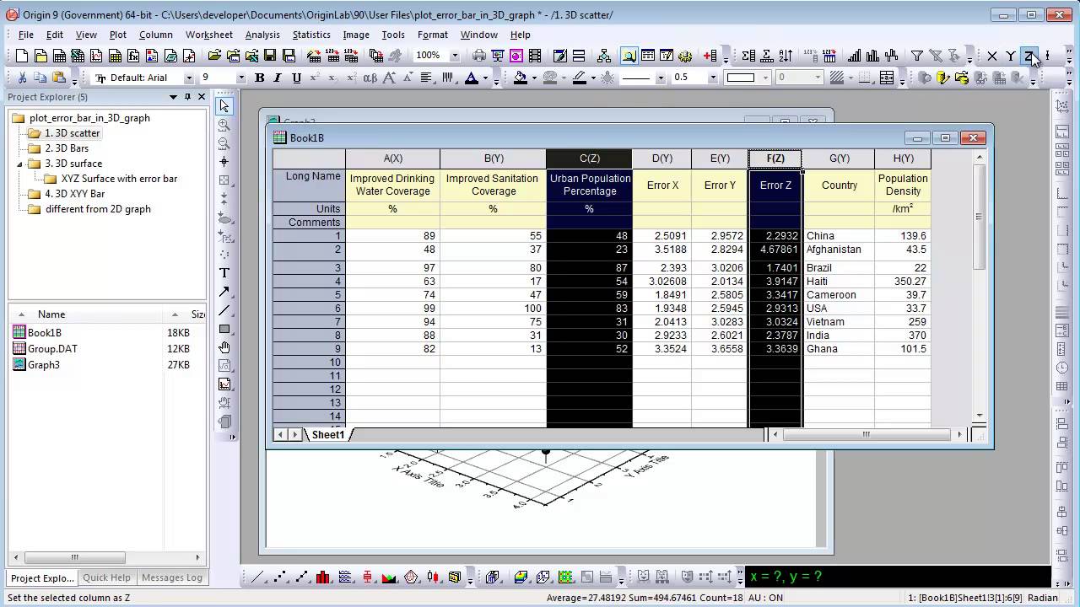Toggle Project Explorer auto-hide pin
This screenshot has height=607, width=1080.
tap(187, 97)
